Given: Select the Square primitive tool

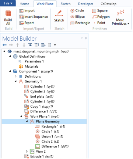Looking at the screenshot, I should coord(100,11).
